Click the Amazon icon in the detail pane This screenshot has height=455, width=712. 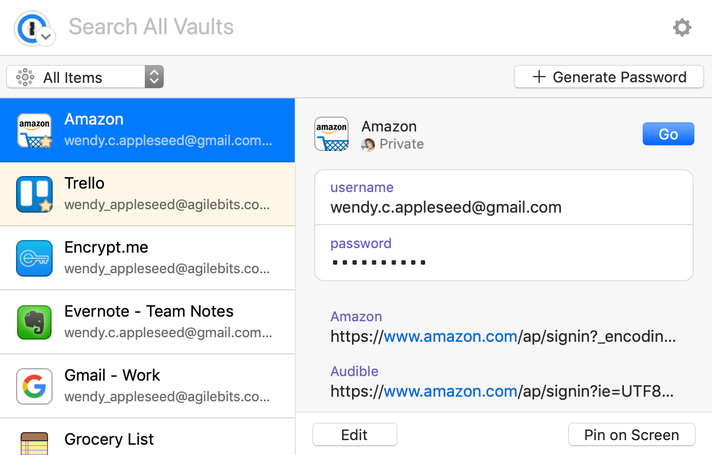332,134
